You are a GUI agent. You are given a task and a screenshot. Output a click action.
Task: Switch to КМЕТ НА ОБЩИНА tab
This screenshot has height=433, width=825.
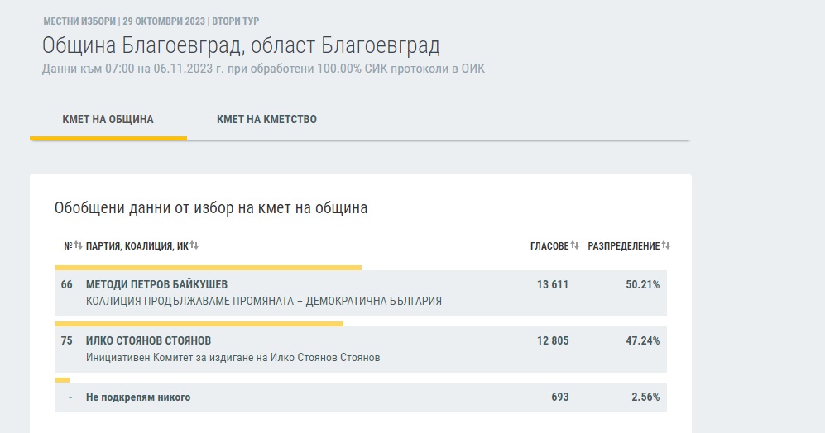[x=108, y=119]
